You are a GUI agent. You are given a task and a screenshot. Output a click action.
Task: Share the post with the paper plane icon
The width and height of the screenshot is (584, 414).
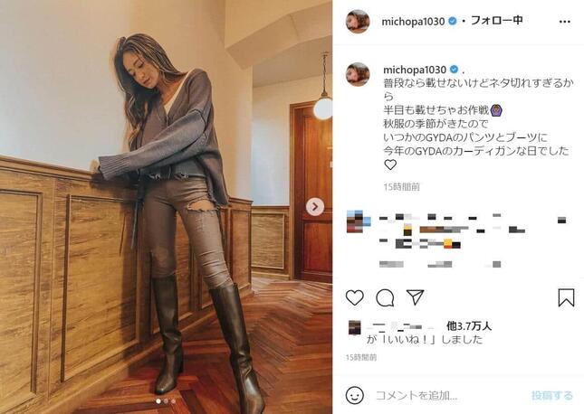415,296
